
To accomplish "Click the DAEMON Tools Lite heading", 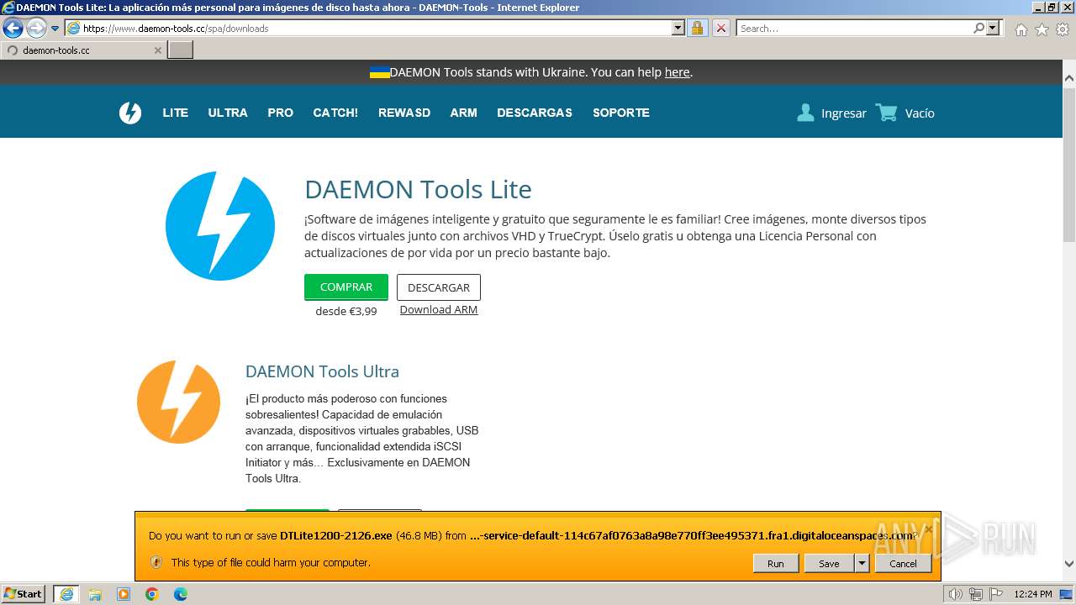I will tap(418, 189).
